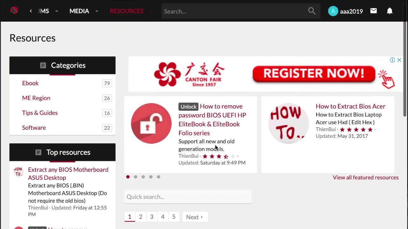Go to page 4 of resources
Image resolution: width=408 pixels, height=229 pixels.
[x=163, y=217]
